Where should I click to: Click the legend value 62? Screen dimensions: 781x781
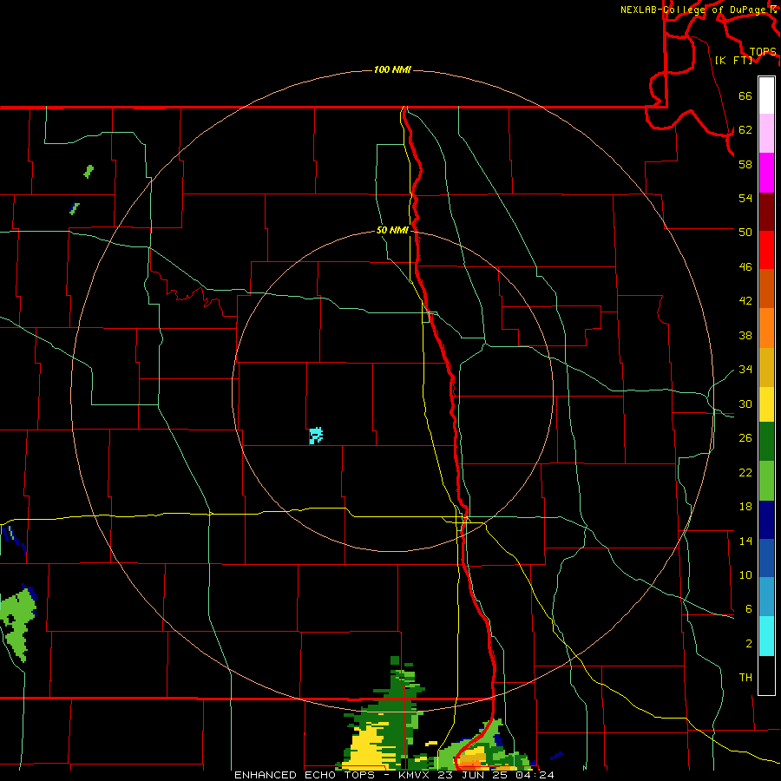tap(745, 130)
